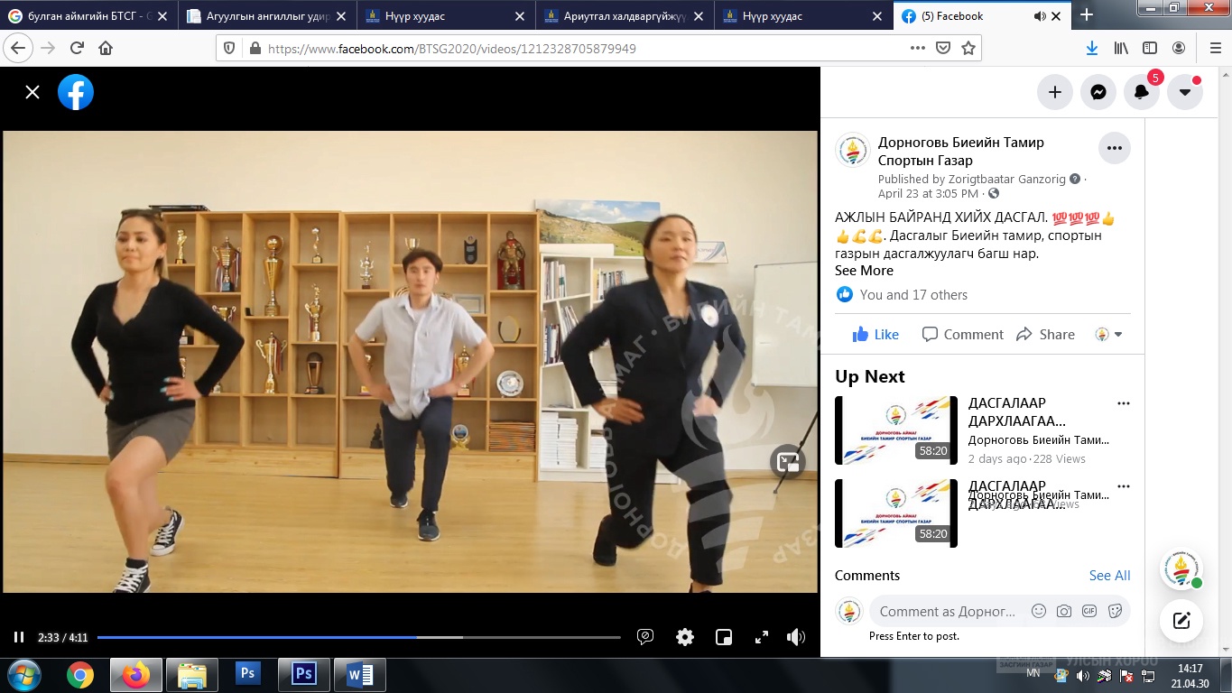Open the first ДАСГАЛААР ДАРХЛААГАА video title

click(x=1017, y=412)
